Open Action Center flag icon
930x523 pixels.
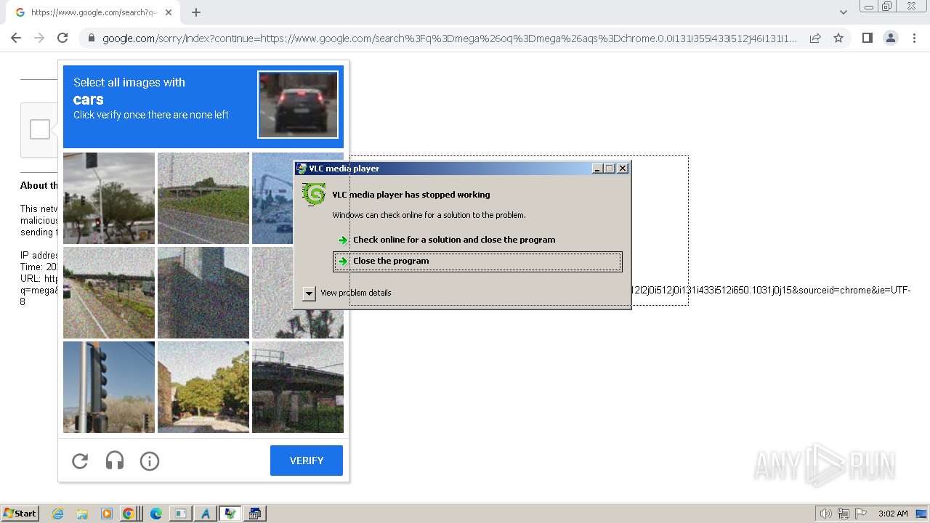[x=861, y=514]
